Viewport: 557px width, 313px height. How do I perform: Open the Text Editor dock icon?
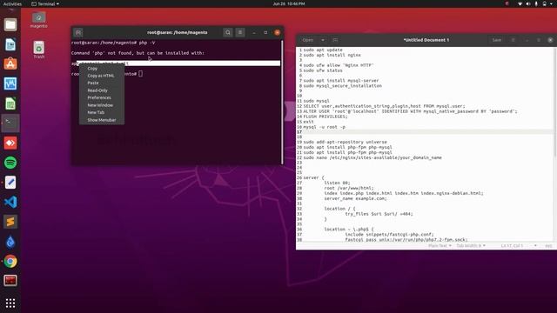(10, 183)
